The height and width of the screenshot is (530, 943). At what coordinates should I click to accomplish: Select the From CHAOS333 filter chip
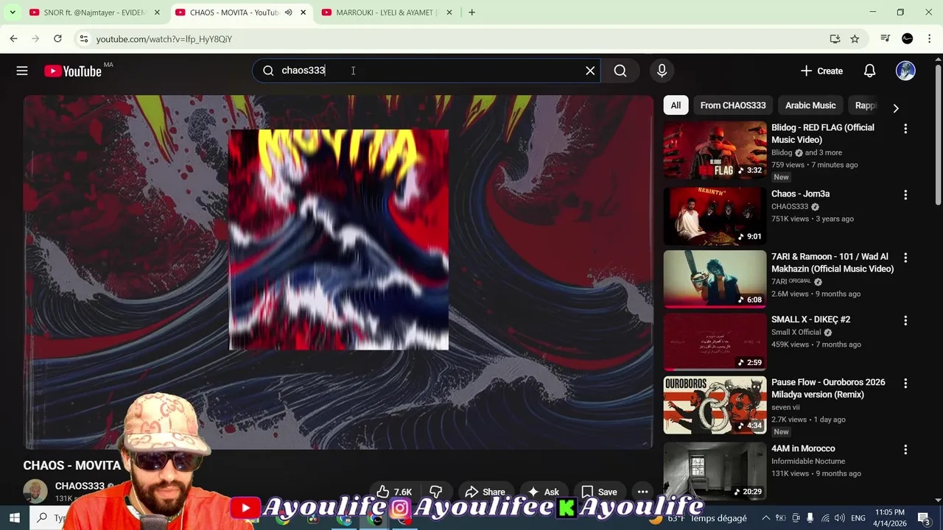click(x=733, y=105)
